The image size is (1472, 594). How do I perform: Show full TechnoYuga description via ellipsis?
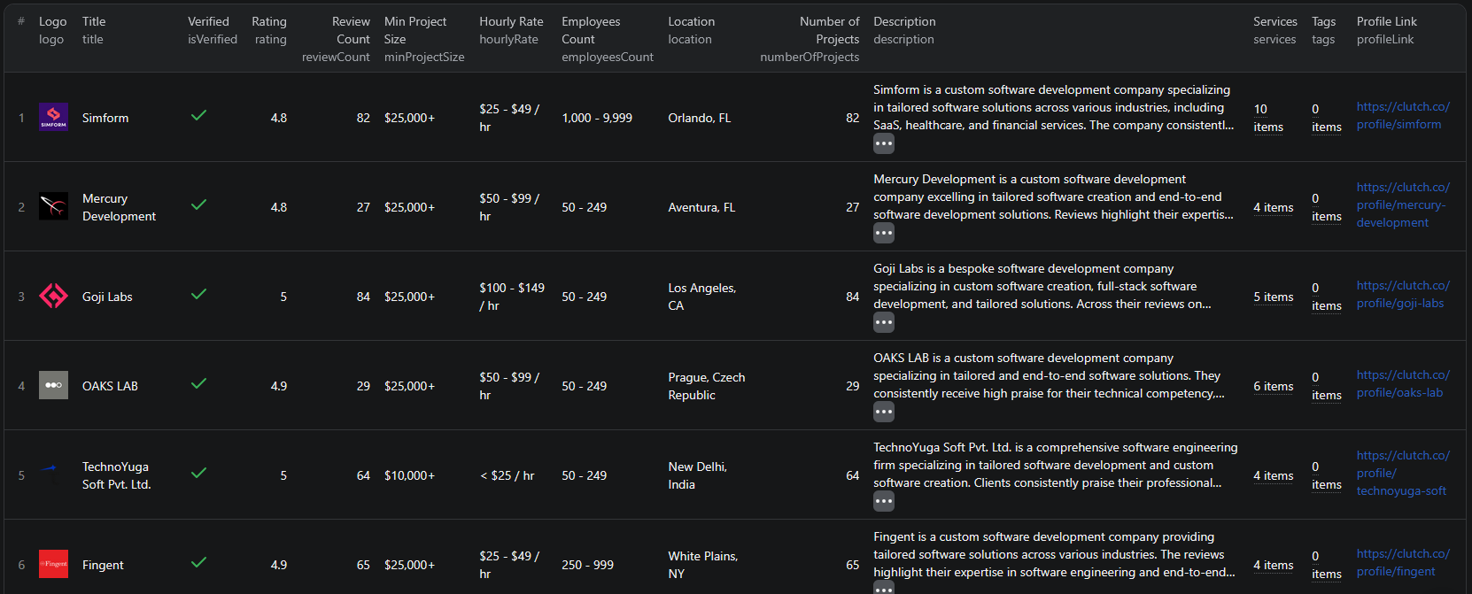pos(883,501)
